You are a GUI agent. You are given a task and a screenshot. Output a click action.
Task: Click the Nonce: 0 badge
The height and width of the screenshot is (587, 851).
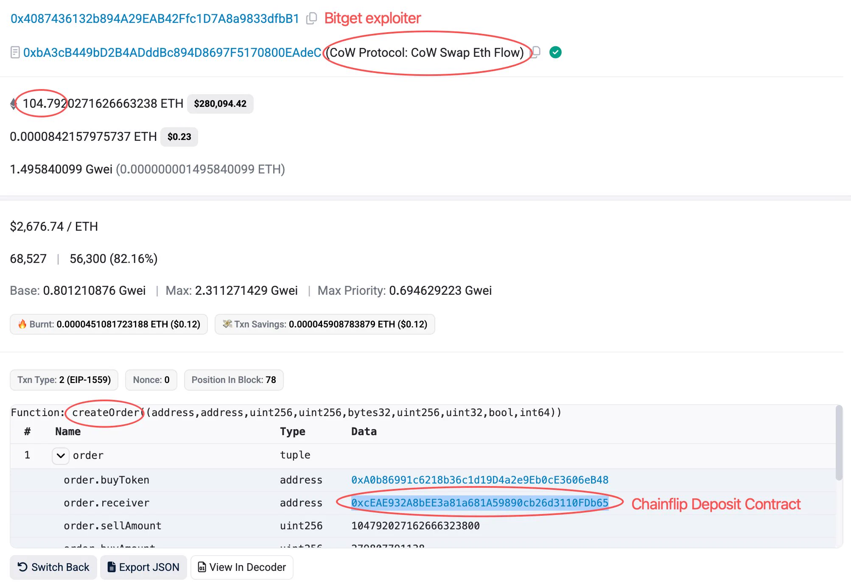(x=151, y=380)
